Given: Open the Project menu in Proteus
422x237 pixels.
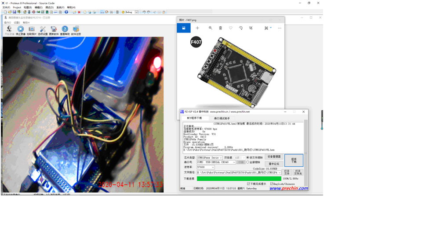Looking at the screenshot, I should coord(17,7).
